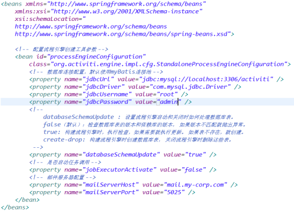
Task: Click the URL ending in "spring-beans.xsd"
Action: click(122, 34)
